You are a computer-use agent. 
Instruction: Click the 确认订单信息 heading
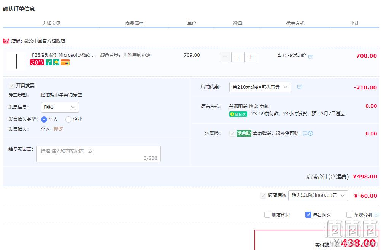(19, 9)
